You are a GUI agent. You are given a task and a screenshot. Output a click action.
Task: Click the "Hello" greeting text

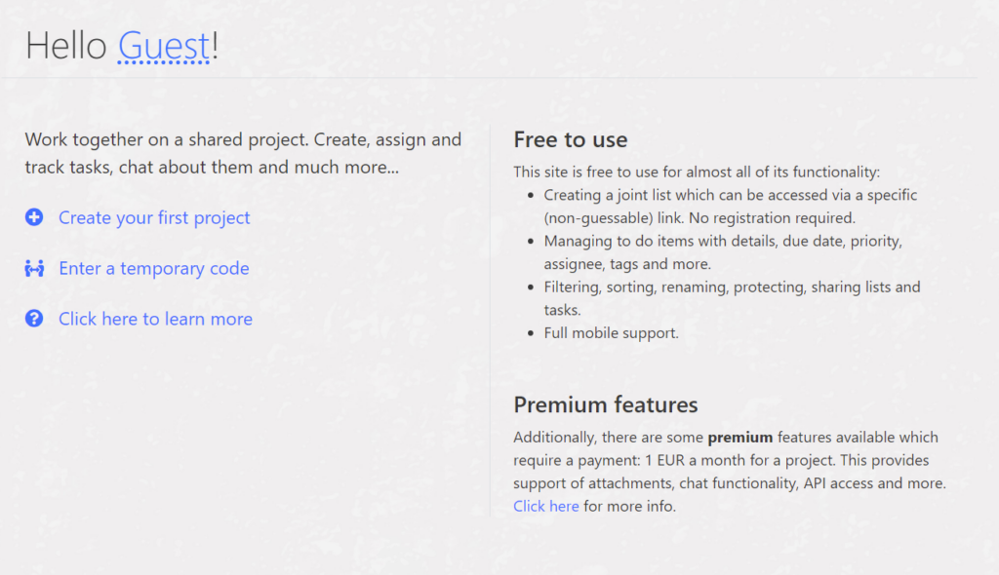coord(66,46)
